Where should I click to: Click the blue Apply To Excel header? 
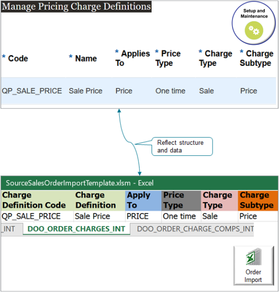[144, 201]
